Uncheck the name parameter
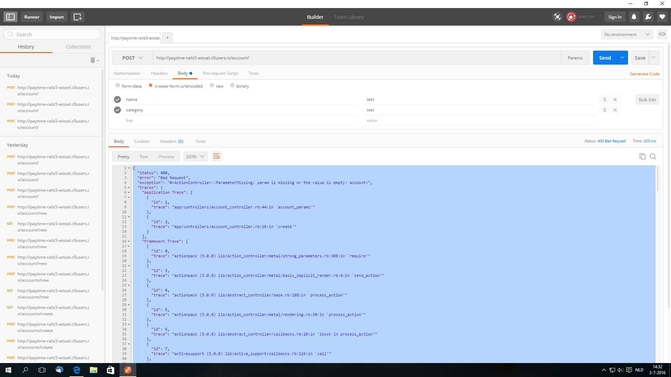The image size is (671, 377). tap(117, 99)
